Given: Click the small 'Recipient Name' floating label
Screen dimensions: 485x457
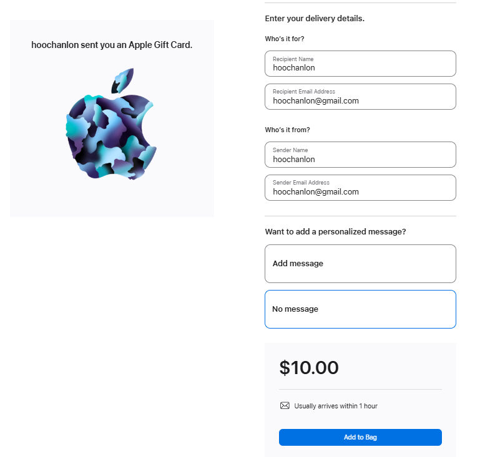Looking at the screenshot, I should (x=293, y=59).
